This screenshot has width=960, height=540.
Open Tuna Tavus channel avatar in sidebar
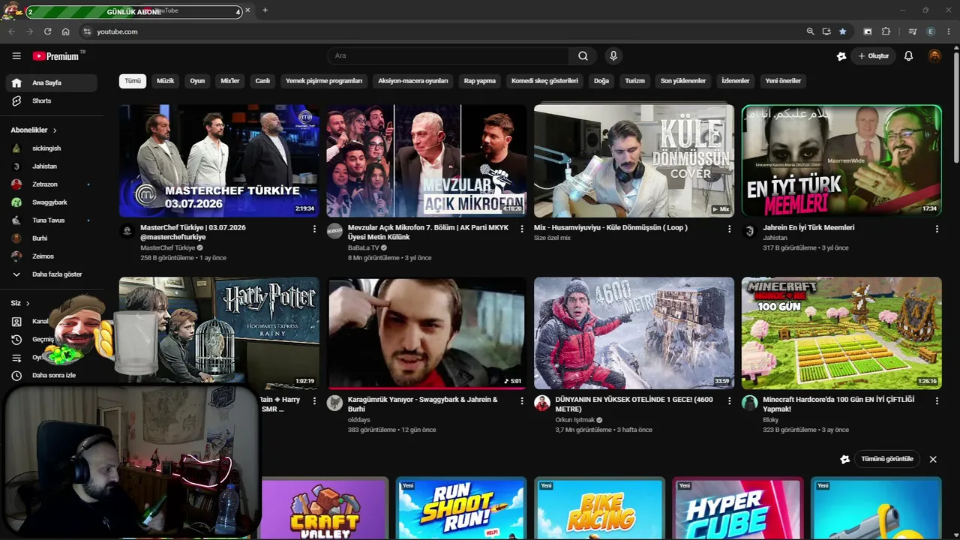16,220
